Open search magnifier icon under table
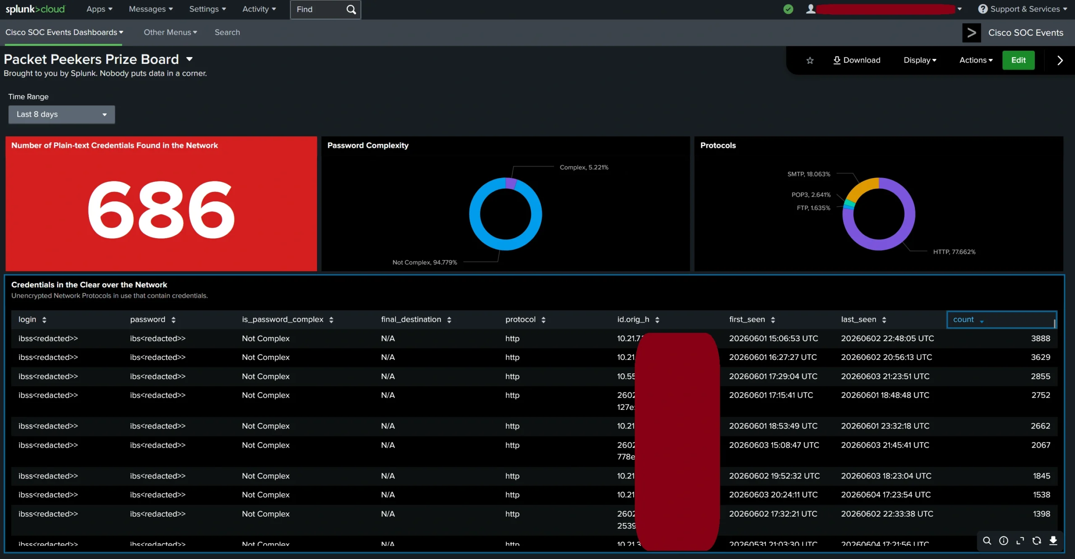The width and height of the screenshot is (1075, 559). [x=987, y=541]
